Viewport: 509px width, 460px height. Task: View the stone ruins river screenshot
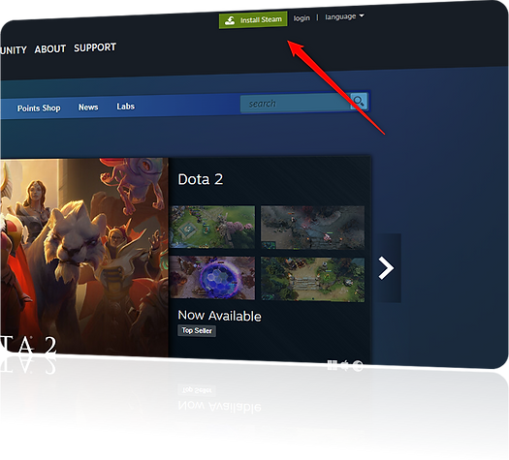[x=312, y=280]
